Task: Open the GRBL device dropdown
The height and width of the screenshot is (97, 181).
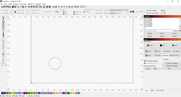Action: coord(174,69)
